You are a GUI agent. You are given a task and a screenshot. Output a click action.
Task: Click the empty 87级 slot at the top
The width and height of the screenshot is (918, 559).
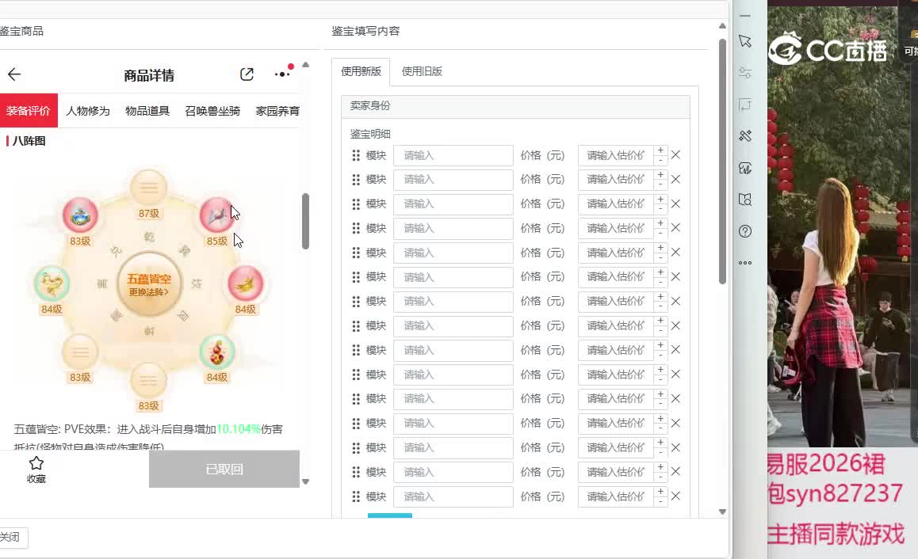[148, 188]
